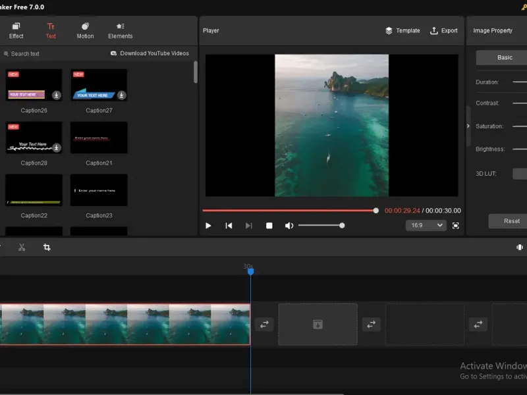Click the Export button
The width and height of the screenshot is (527, 395).
coord(443,30)
